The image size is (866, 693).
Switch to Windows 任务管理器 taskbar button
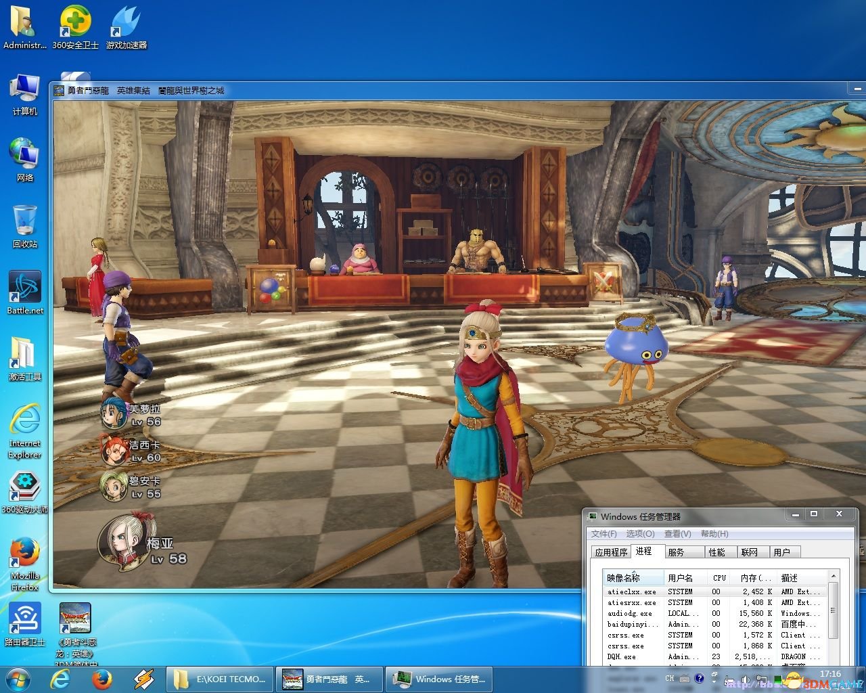pos(440,679)
